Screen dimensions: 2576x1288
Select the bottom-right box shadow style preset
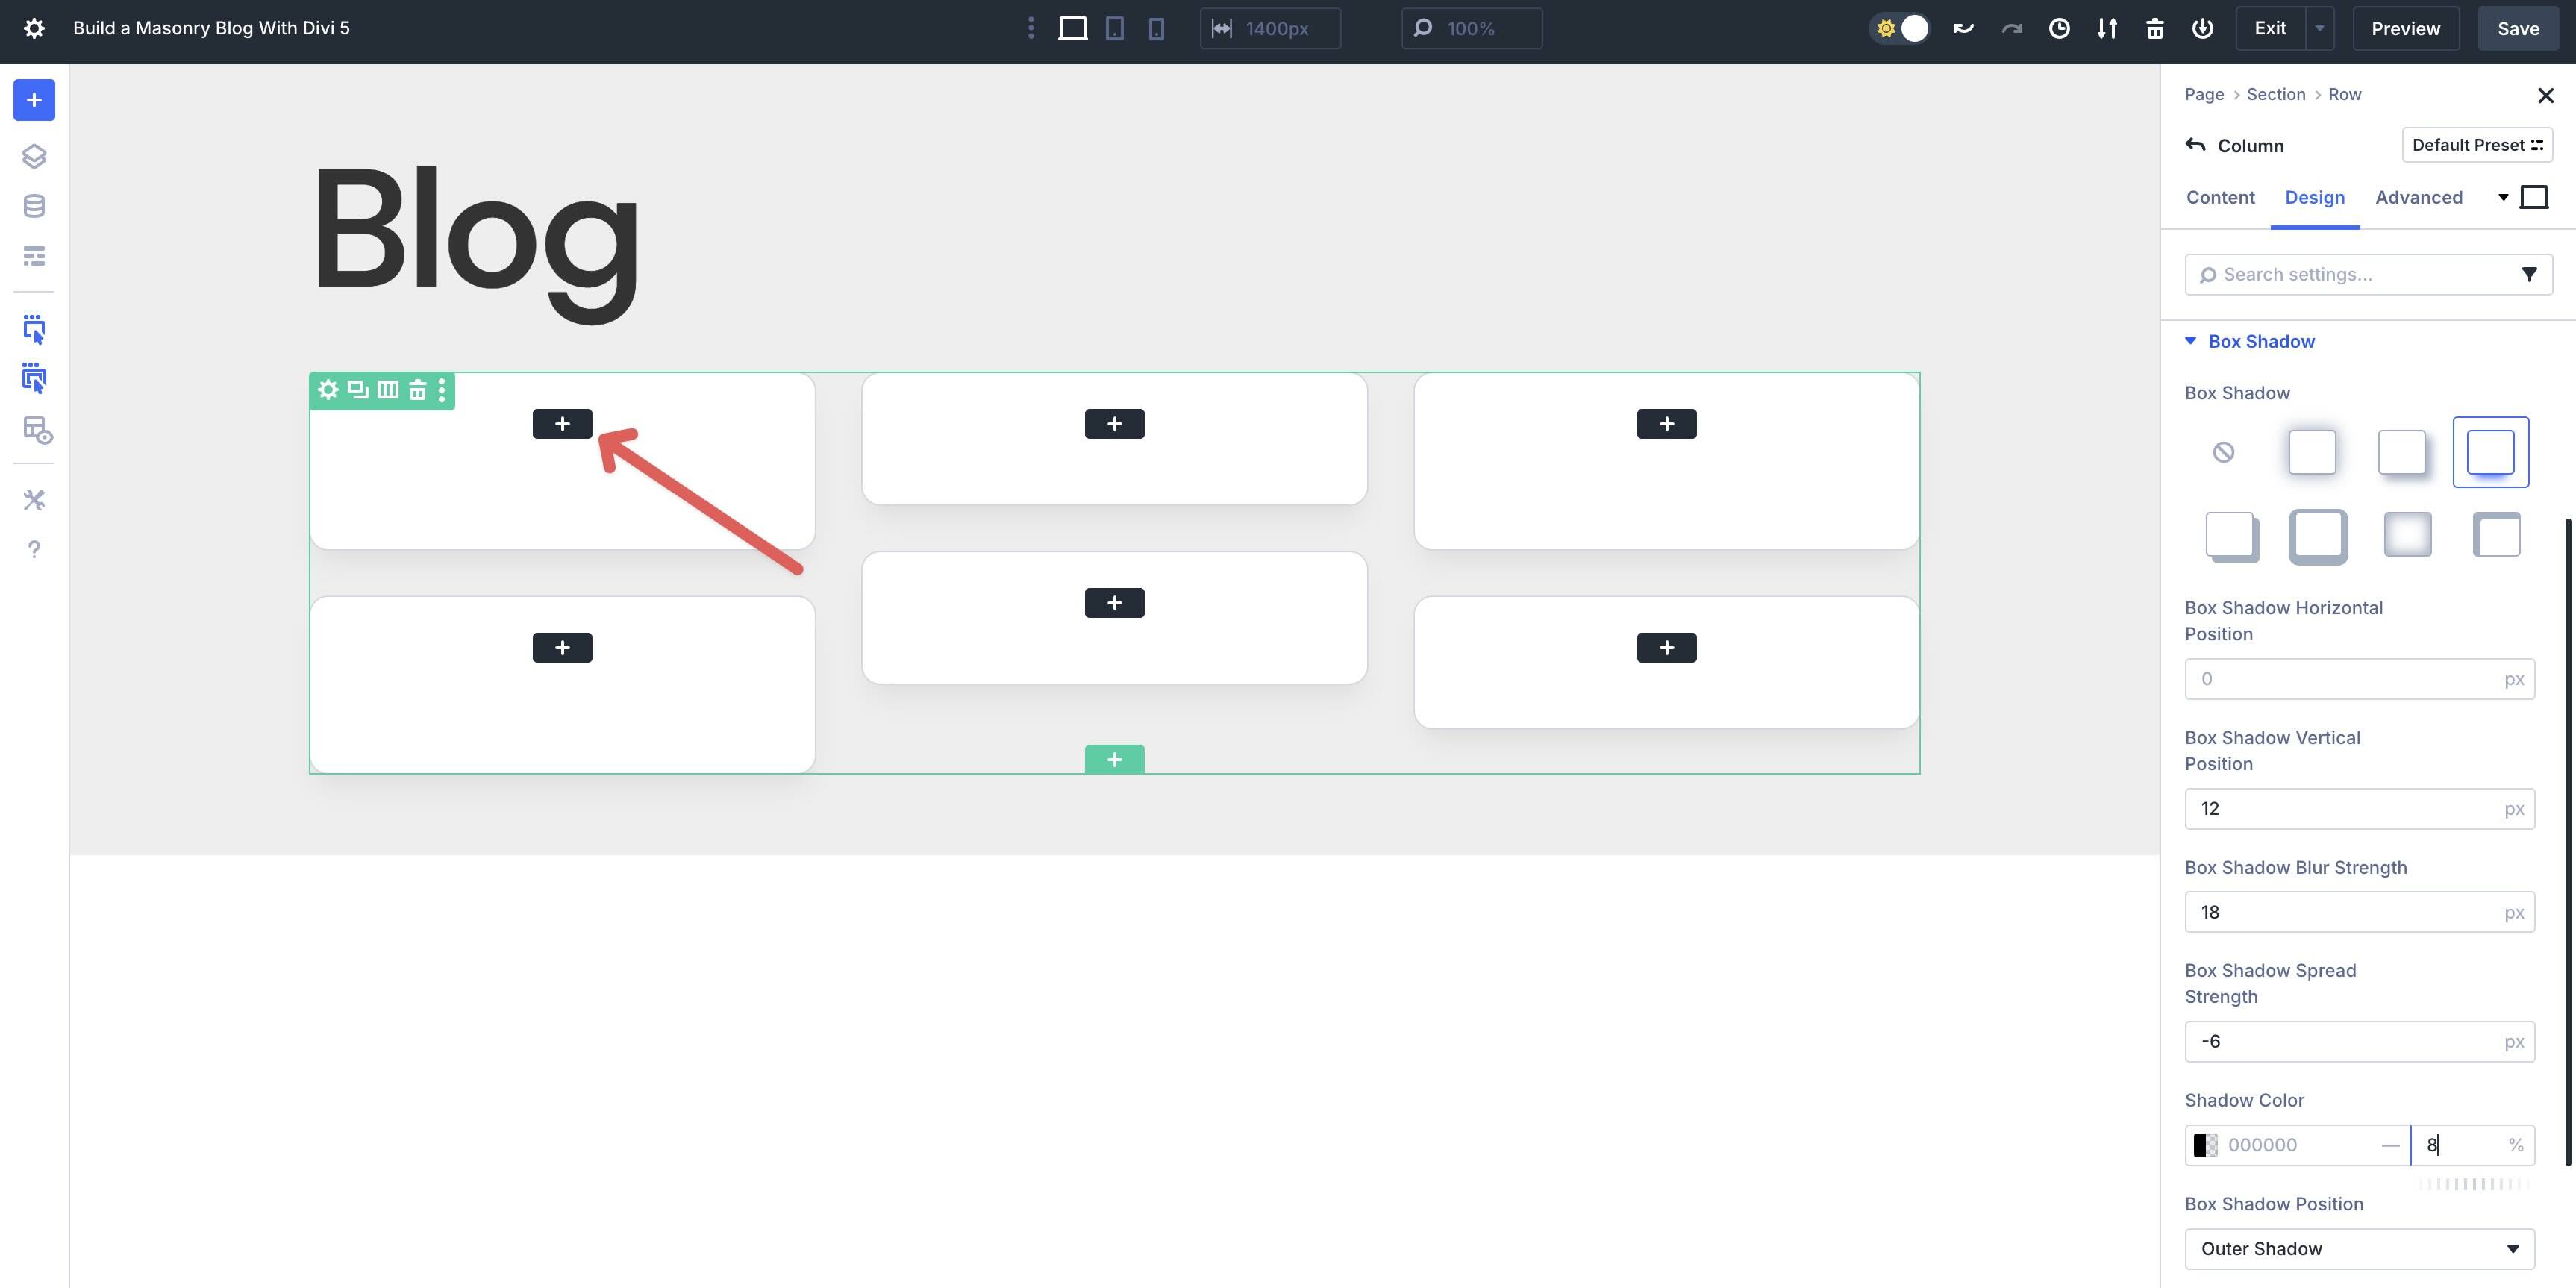pyautogui.click(x=2496, y=536)
